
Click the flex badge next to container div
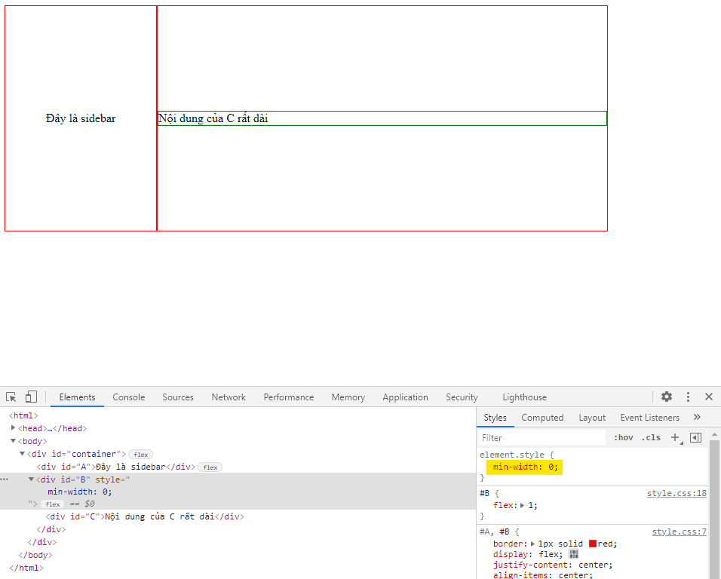[141, 455]
